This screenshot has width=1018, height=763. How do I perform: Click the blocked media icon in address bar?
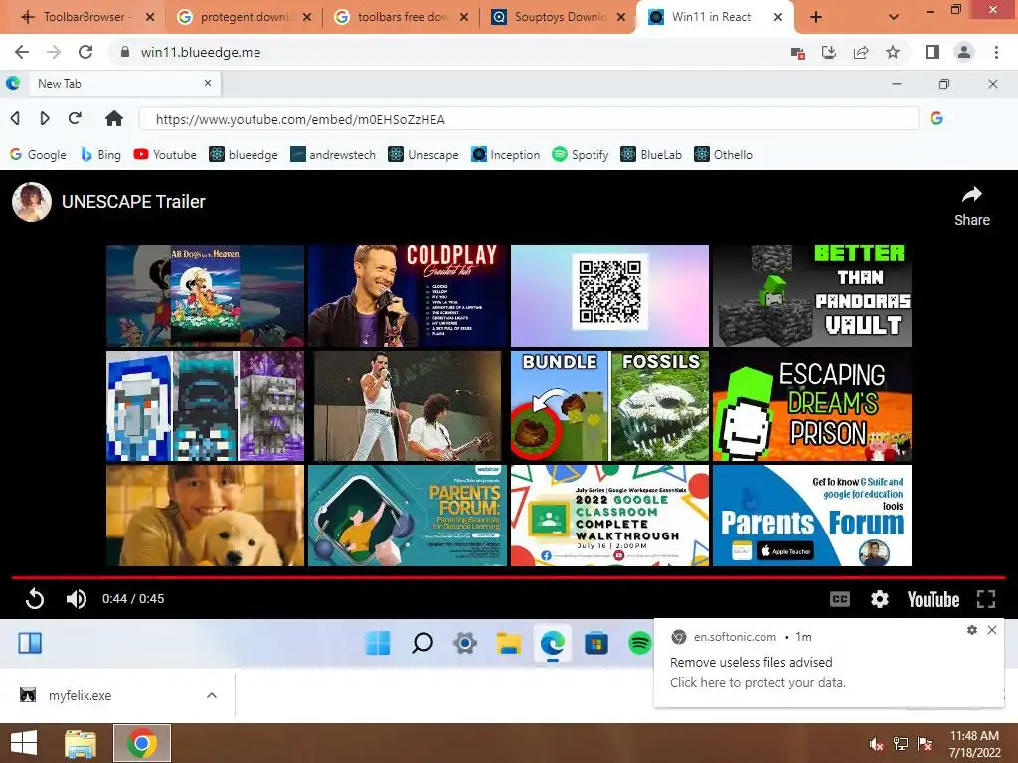pyautogui.click(x=798, y=53)
